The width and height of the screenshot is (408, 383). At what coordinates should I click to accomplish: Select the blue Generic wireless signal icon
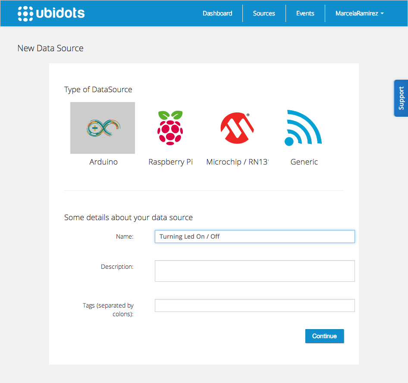pyautogui.click(x=303, y=128)
